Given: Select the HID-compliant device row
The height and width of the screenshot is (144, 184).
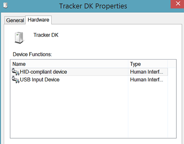Looking at the screenshot, I should (89, 72).
